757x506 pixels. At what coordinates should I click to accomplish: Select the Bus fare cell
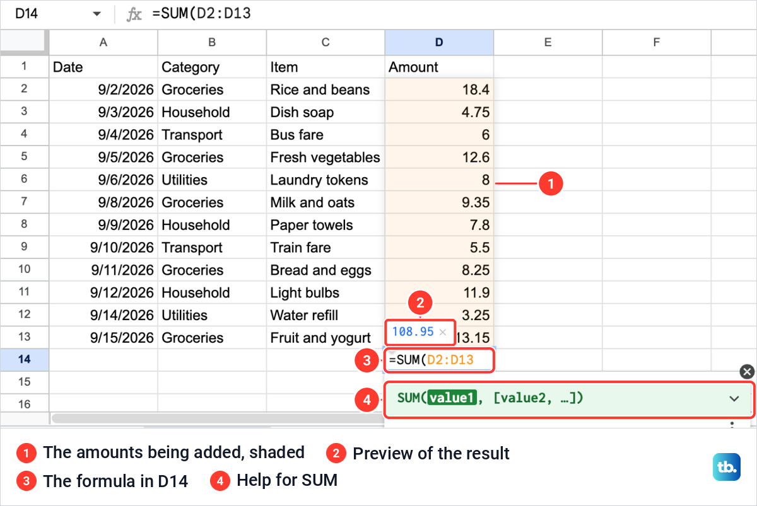(x=326, y=135)
